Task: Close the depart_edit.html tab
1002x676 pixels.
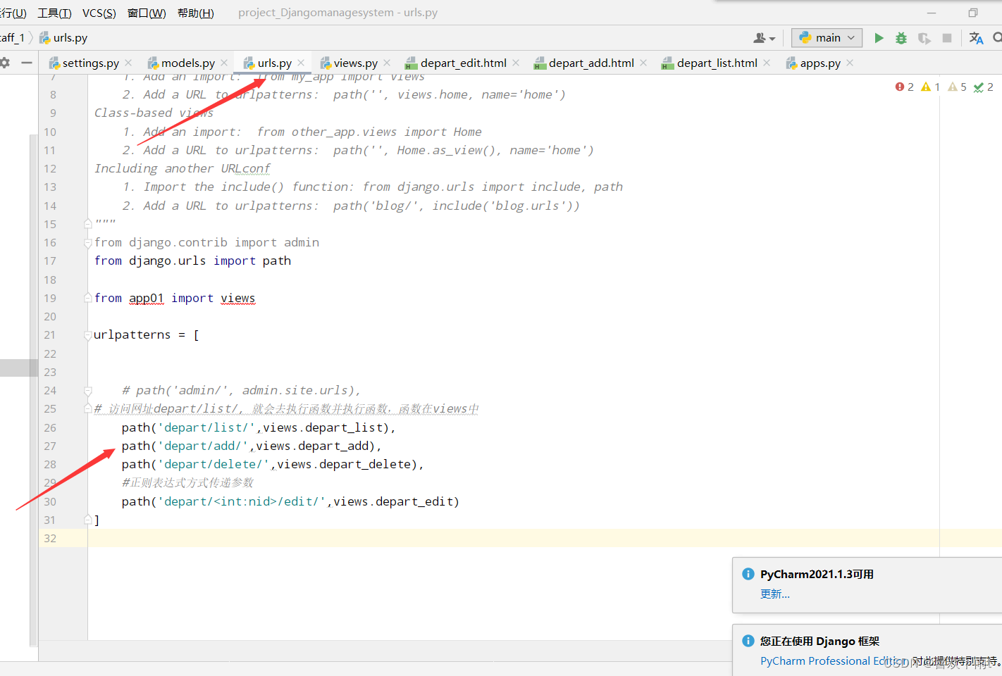Action: point(516,63)
